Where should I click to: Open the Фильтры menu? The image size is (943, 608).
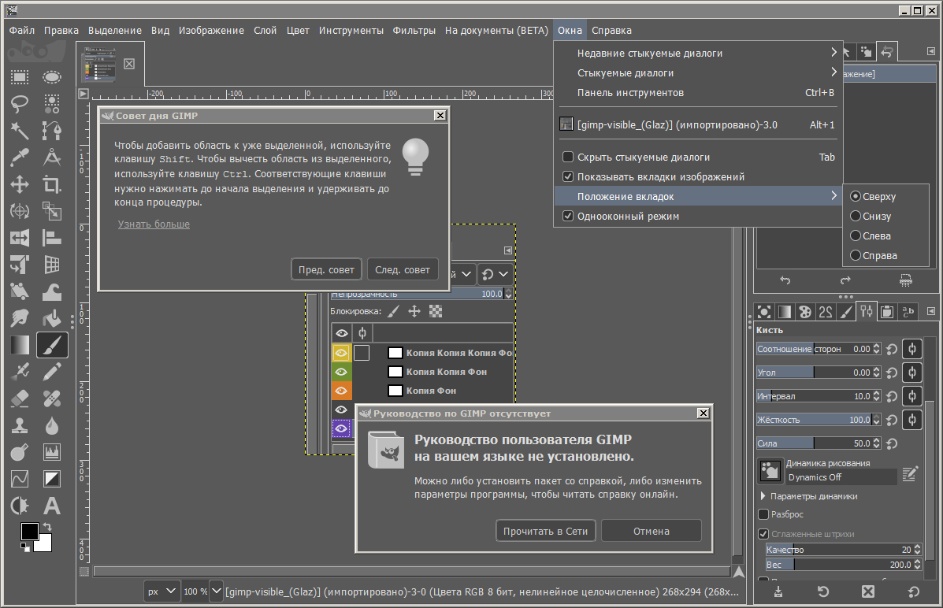[x=414, y=30]
